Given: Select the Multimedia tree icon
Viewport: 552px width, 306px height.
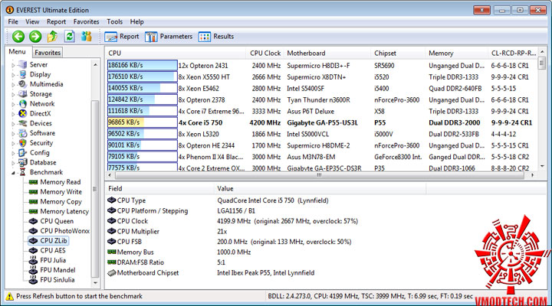Looking at the screenshot, I should 22,84.
